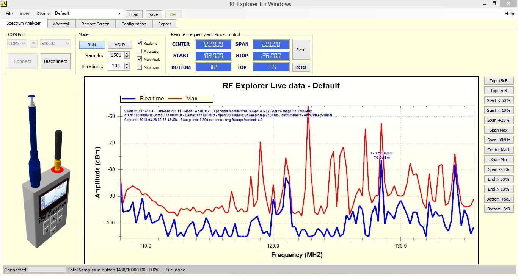518x276 pixels.
Task: Click the Bottom +5dB button
Action: click(x=499, y=199)
